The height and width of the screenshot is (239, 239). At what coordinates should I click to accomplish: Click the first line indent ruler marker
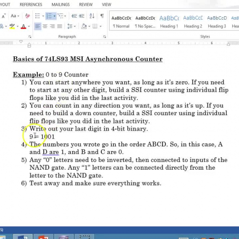pos(21,42)
